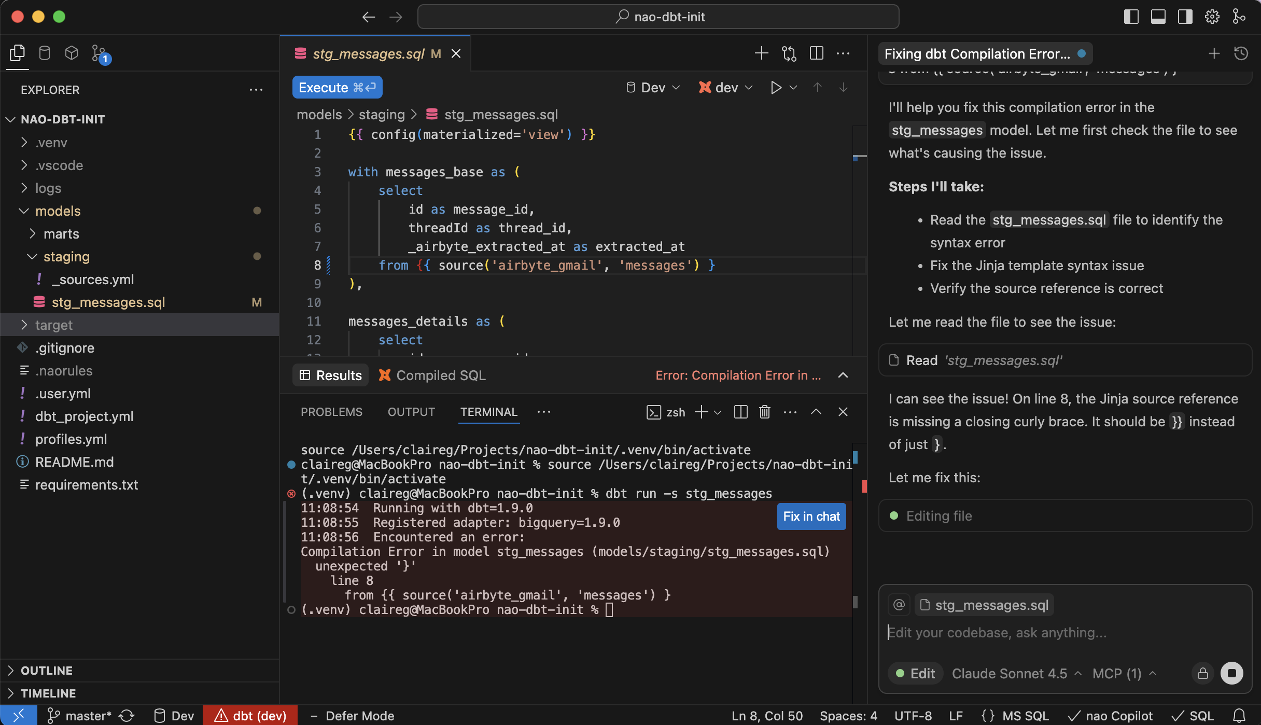Open chat history via the clock icon

[x=1242, y=53]
